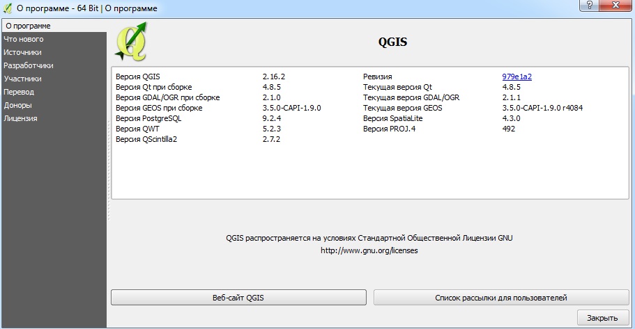Click the compiled GDAL value 2.1.0
This screenshot has height=329, width=635.
[271, 97]
